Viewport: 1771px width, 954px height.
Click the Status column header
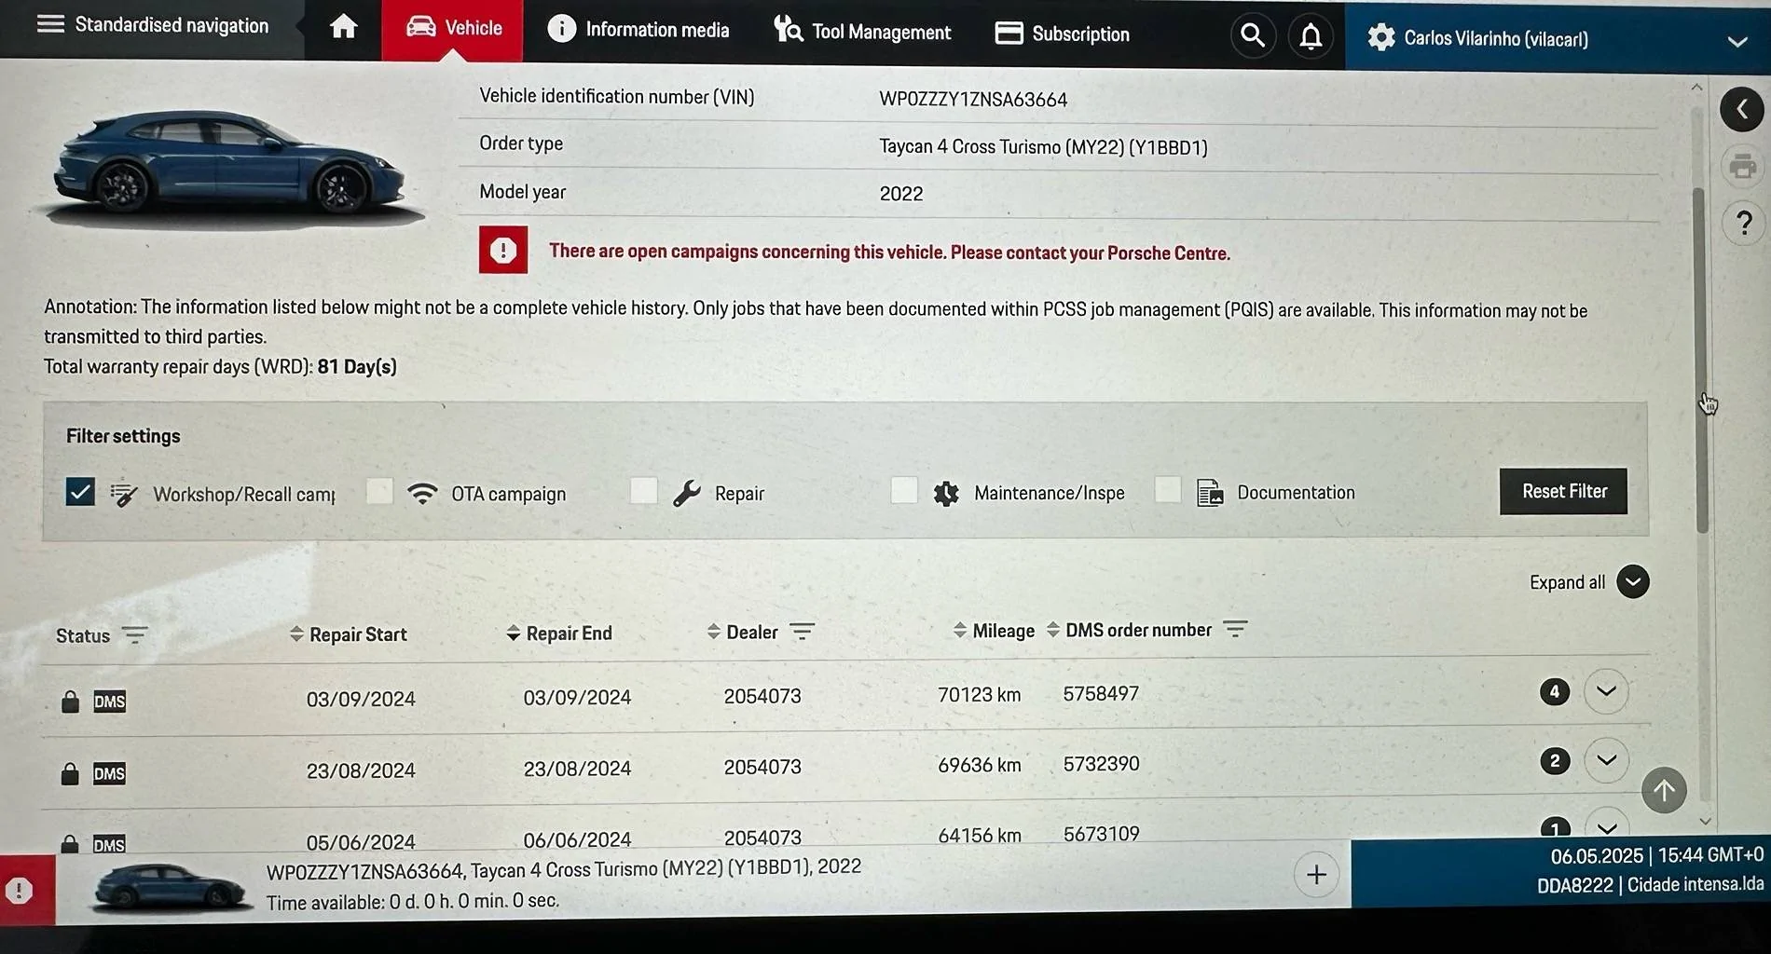(83, 635)
